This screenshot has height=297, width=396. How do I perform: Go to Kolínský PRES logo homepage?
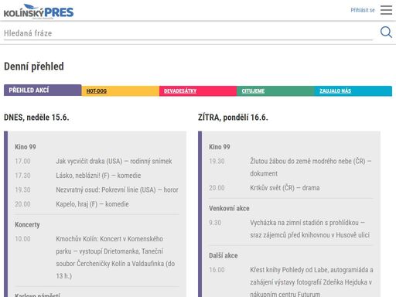pos(39,12)
